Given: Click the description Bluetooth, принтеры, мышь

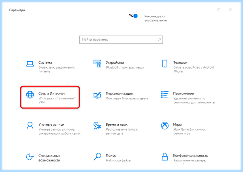Looking at the screenshot, I should point(125,67).
